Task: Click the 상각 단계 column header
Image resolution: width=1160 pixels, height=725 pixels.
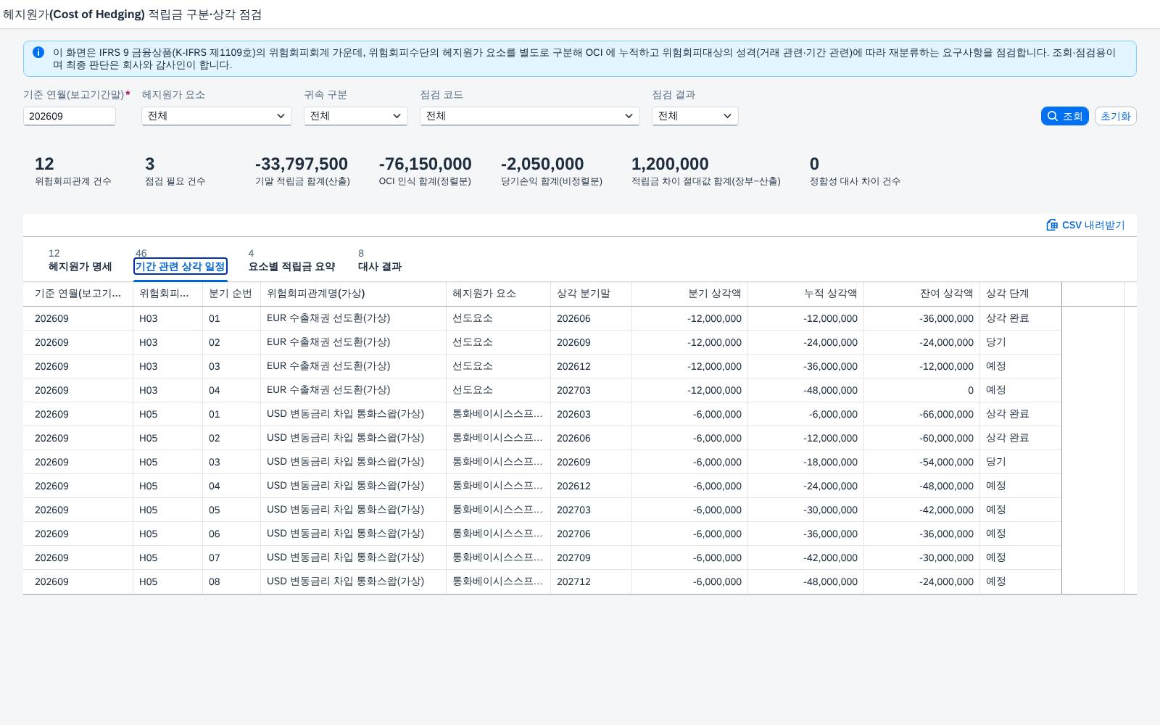Action: click(x=1021, y=294)
